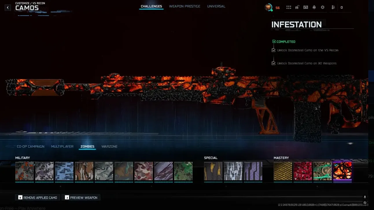The image size is (374, 210).
Task: Open the player profile emblem
Action: click(268, 8)
